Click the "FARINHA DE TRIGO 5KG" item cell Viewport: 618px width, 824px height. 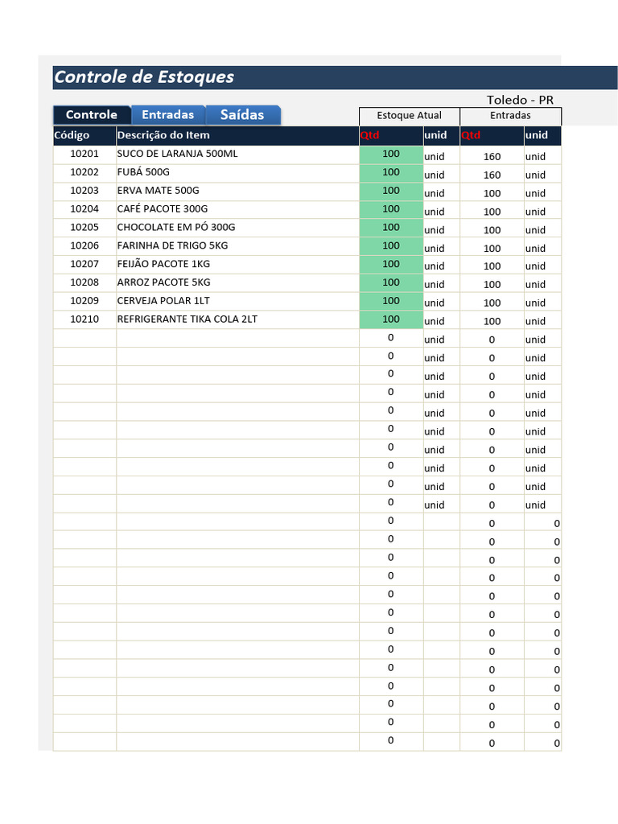pos(172,246)
